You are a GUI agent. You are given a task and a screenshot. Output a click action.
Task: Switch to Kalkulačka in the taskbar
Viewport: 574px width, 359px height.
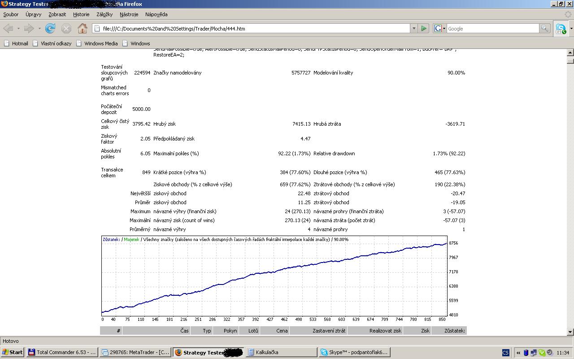tap(281, 352)
